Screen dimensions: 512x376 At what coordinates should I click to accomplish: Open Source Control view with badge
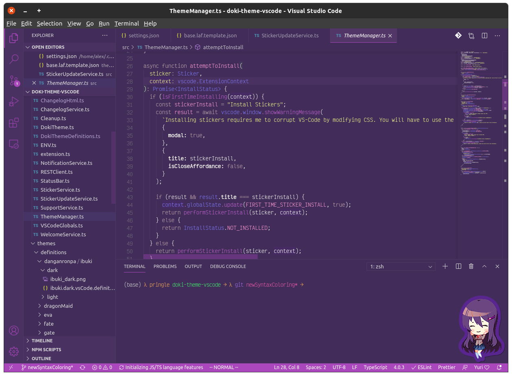(x=14, y=80)
